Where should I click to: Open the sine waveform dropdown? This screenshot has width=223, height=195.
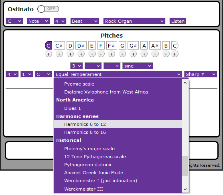tap(138, 66)
